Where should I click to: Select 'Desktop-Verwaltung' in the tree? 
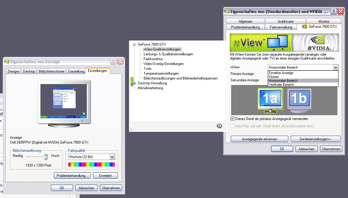(152, 83)
